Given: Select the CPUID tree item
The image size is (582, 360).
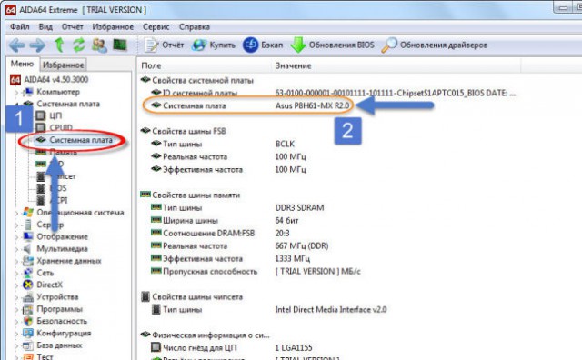Looking at the screenshot, I should pyautogui.click(x=61, y=127).
